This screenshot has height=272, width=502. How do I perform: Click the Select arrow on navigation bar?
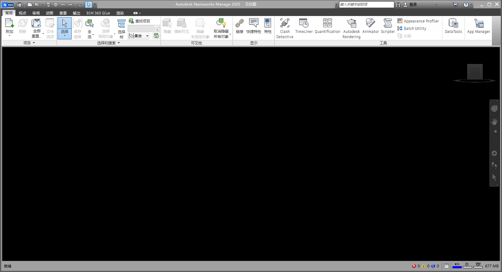494,177
